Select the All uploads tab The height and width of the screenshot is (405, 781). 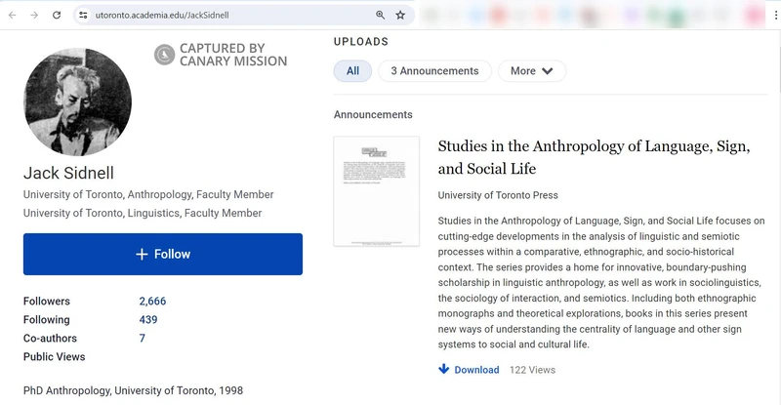point(352,70)
